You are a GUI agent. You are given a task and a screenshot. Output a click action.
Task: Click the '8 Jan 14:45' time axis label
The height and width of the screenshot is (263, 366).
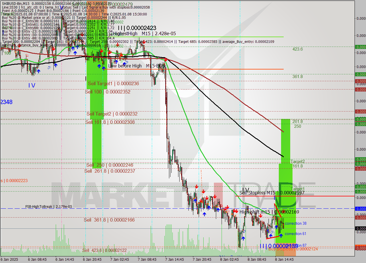[284, 260]
